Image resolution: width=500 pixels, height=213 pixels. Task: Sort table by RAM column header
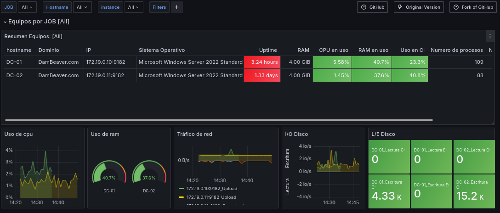(x=303, y=50)
